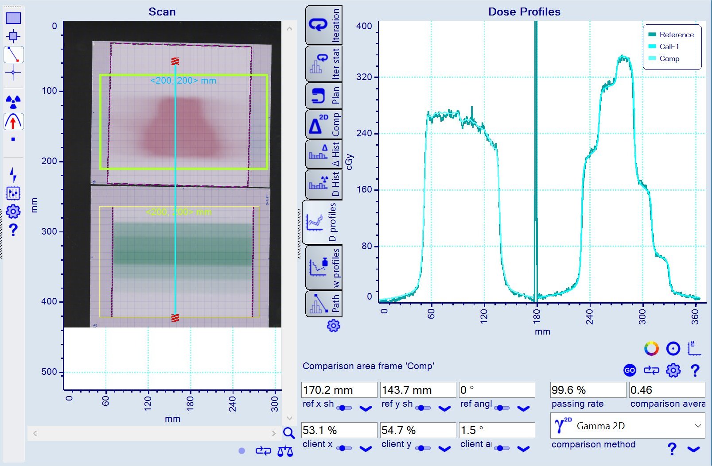Select the rectangle frame tool
This screenshot has height=466, width=712.
pyautogui.click(x=13, y=18)
